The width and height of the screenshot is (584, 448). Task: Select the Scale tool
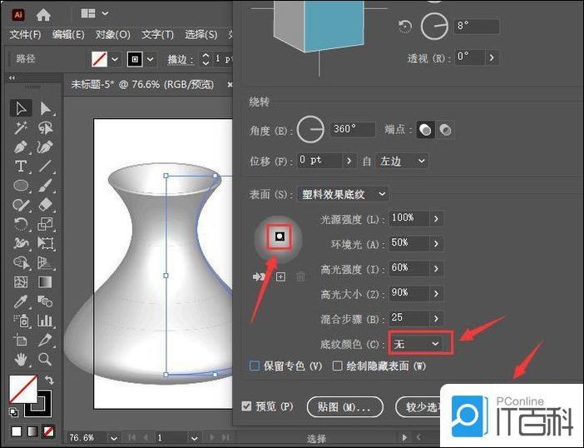click(45, 224)
